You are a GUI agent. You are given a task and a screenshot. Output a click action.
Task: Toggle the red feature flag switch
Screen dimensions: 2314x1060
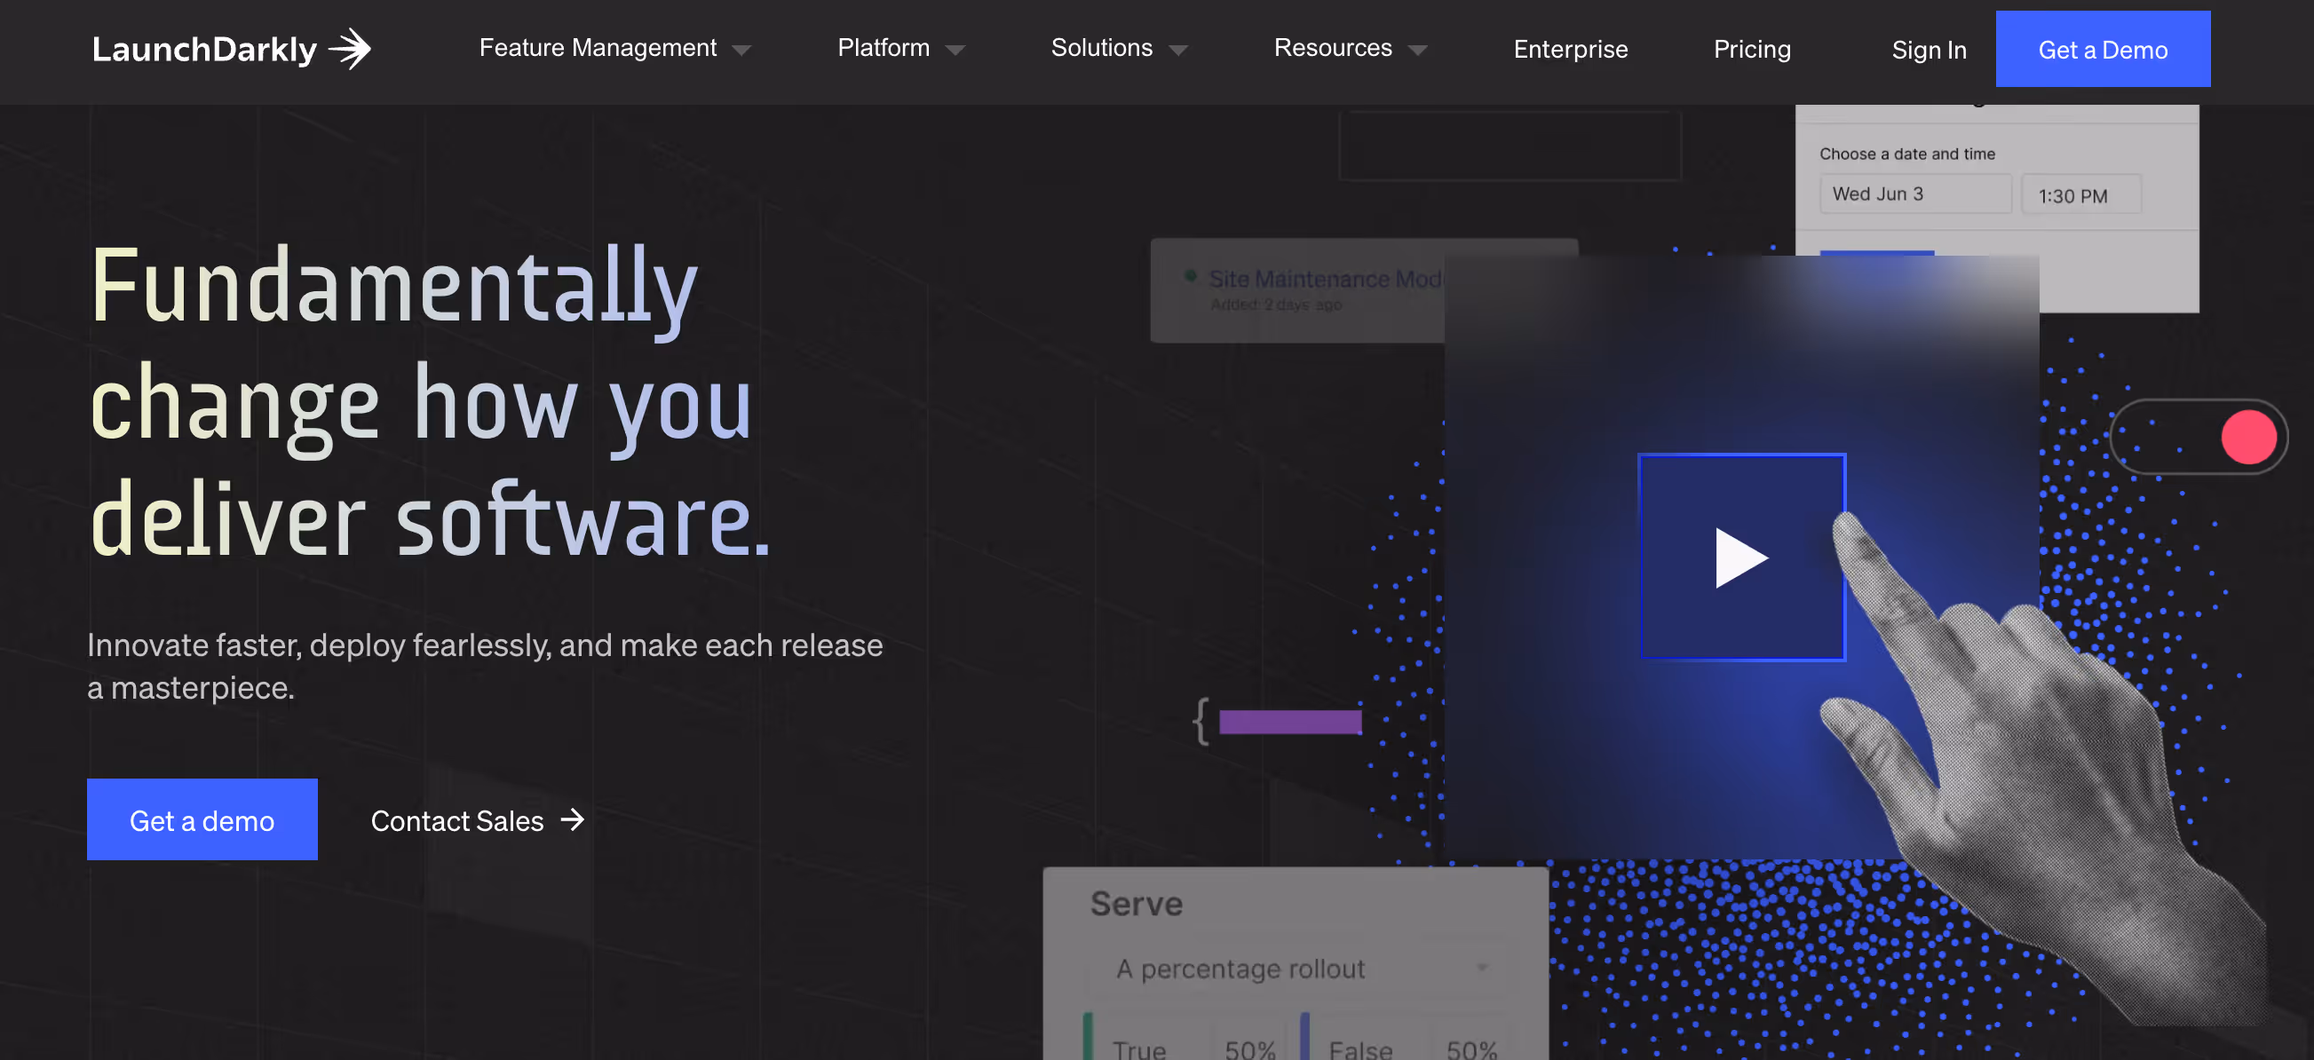pos(2198,437)
